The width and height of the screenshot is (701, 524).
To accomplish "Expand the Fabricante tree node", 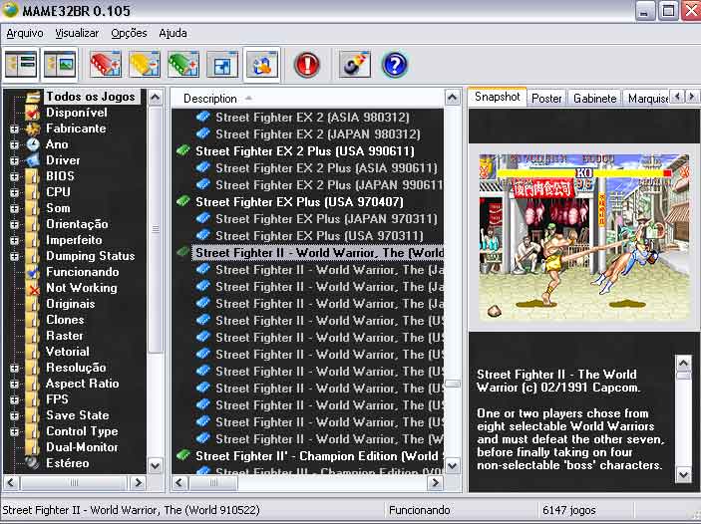I will coord(14,129).
